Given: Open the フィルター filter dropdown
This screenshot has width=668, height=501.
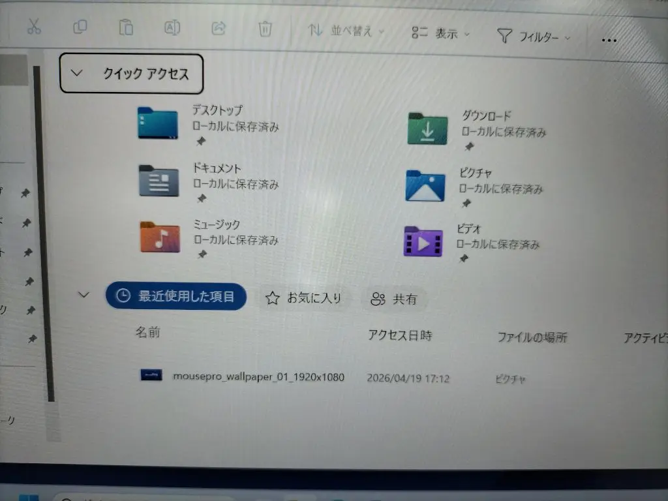Looking at the screenshot, I should tap(534, 37).
